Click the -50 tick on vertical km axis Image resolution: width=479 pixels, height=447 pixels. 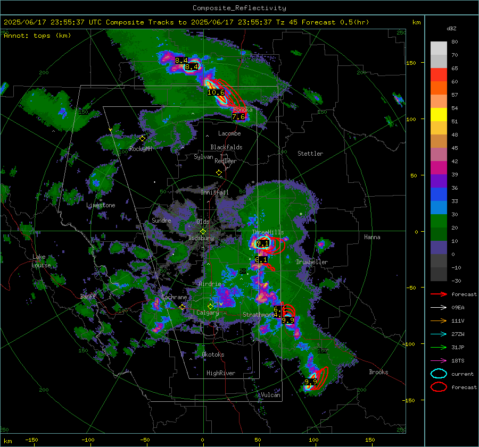[410, 288]
